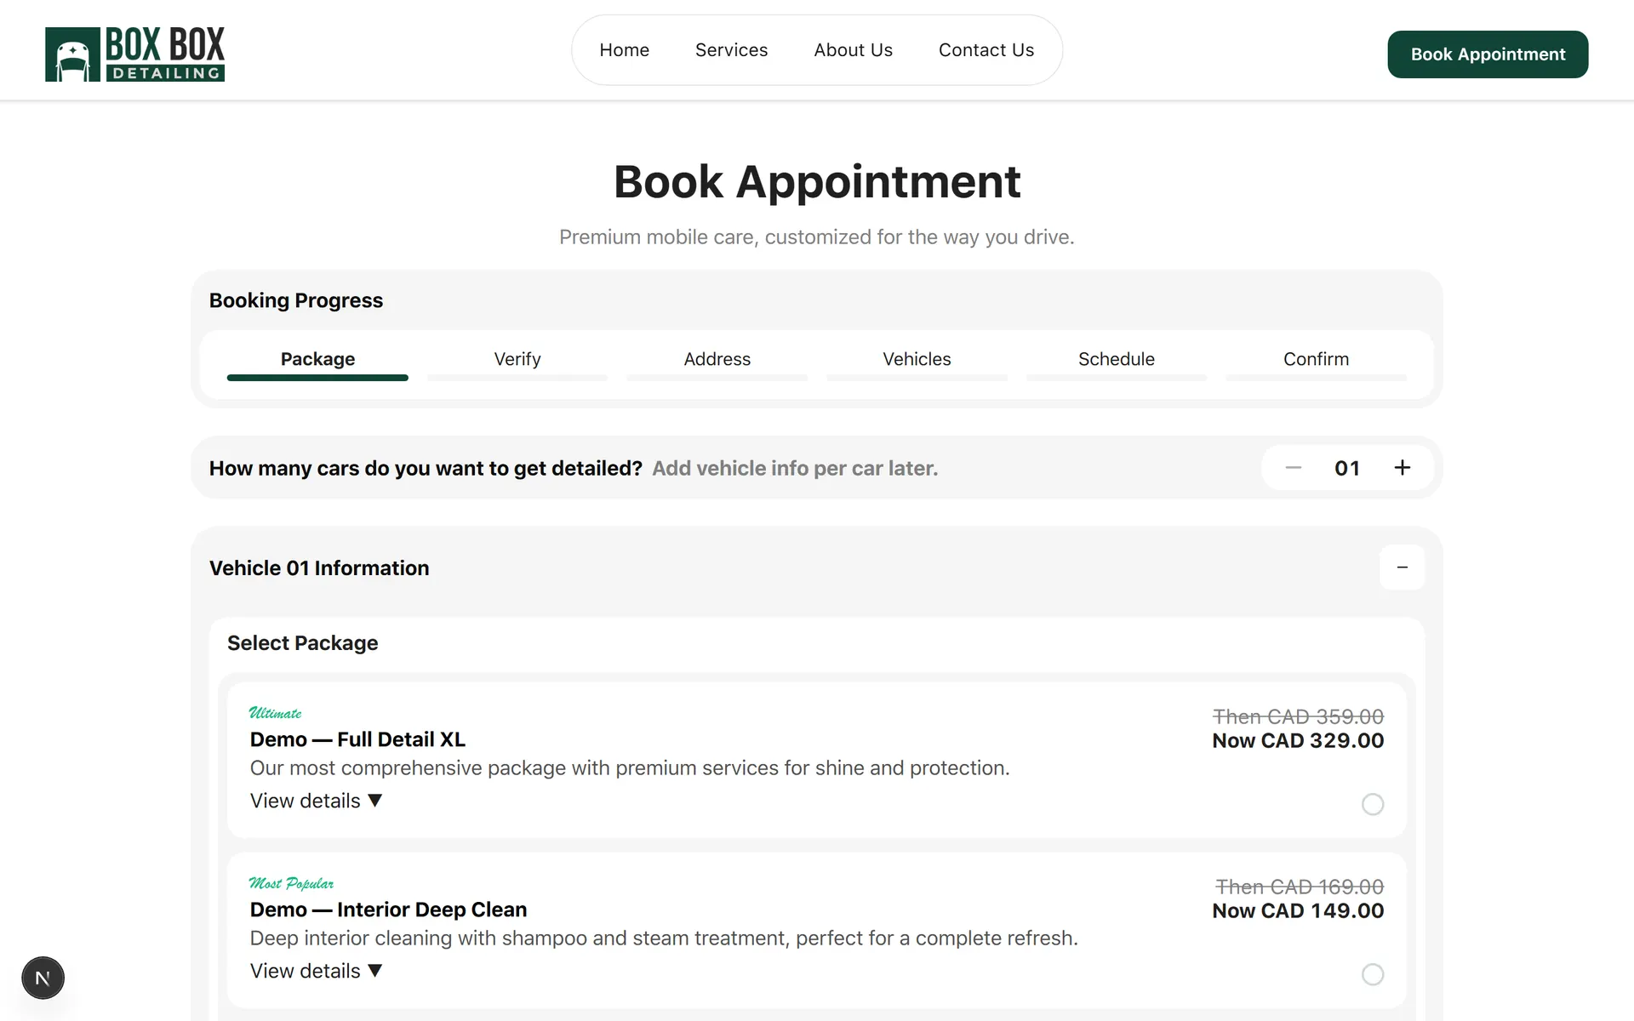Open the Home nav item
1634x1021 pixels.
pos(624,50)
